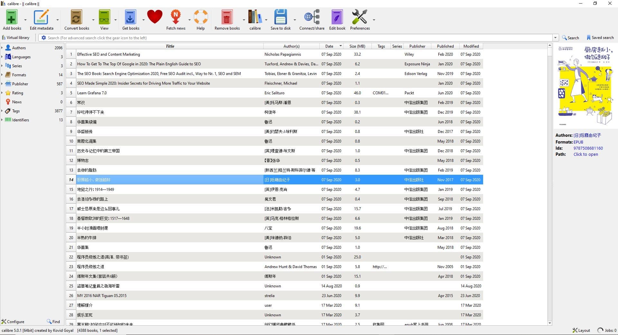Open the Get books store icon

point(130,17)
